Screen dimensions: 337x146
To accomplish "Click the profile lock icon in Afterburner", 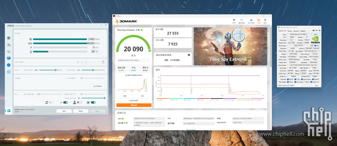I will pyautogui.click(x=104, y=62).
